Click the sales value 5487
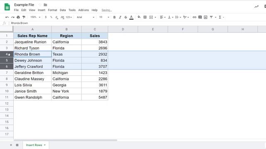The width and height of the screenshot is (266, 149). 95,98
